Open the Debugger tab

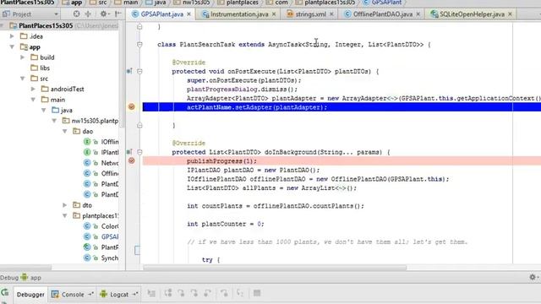(30, 295)
